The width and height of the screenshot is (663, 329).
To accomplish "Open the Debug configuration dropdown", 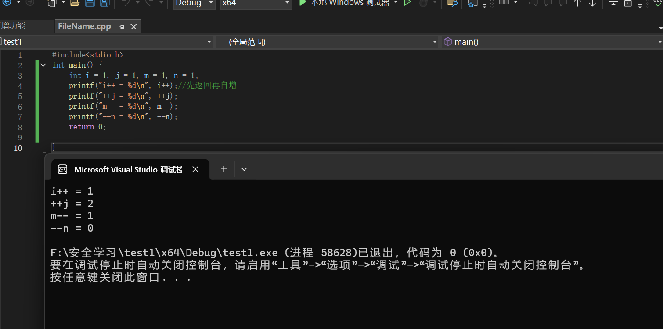I will [x=194, y=3].
